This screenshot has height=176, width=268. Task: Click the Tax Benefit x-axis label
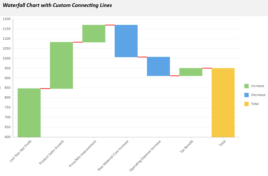[187, 146]
